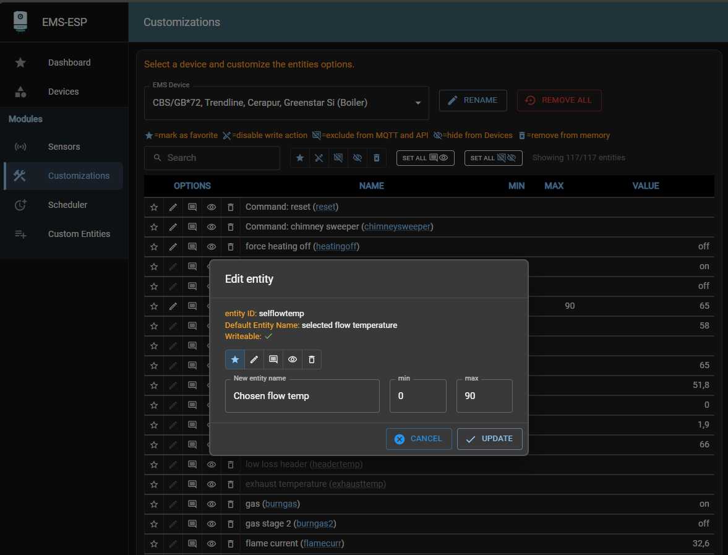
Task: Click the 'chimneysweeper' link
Action: pos(397,226)
